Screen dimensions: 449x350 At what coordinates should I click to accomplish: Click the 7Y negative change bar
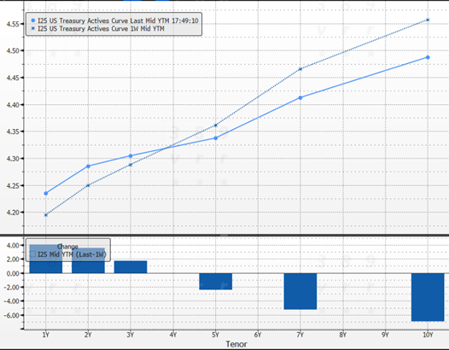300,291
